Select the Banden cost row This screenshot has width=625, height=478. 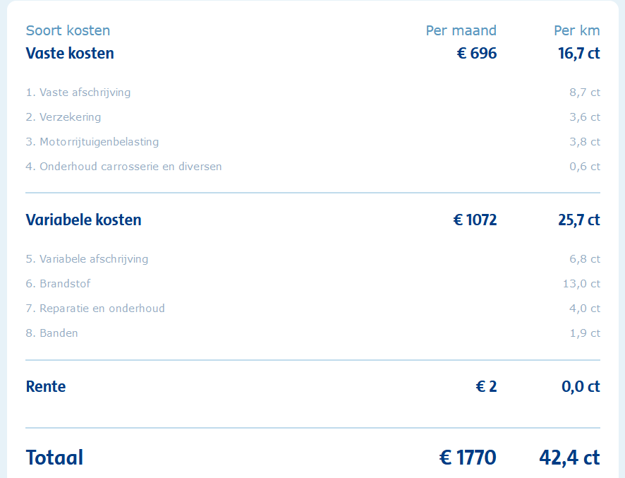coord(52,333)
